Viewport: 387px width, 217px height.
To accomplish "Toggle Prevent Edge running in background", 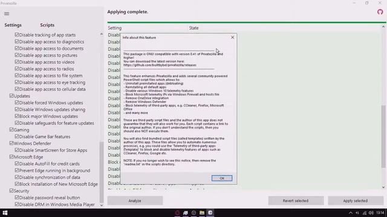I will click(x=17, y=170).
